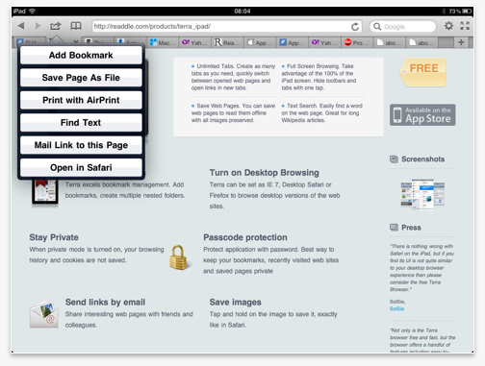Switch to the Mac... tab
Screen dimensions: 485x366
pyautogui.click(x=163, y=42)
